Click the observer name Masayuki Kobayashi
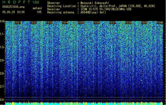Image resolution: width=166 pixels, height=105 pixels. tap(95, 3)
